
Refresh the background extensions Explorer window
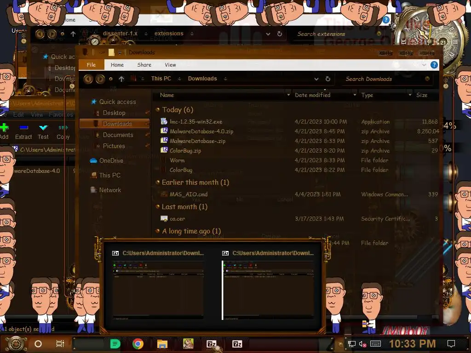(x=280, y=34)
